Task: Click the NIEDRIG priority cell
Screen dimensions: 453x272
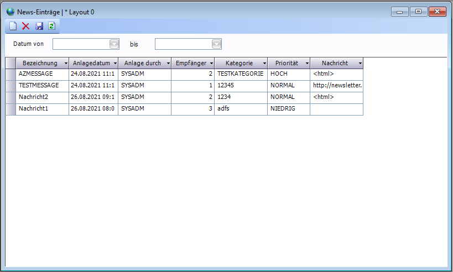Action: pyautogui.click(x=288, y=109)
